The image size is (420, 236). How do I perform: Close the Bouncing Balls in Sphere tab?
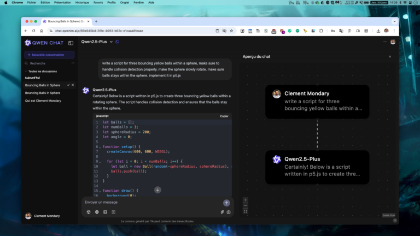click(89, 21)
